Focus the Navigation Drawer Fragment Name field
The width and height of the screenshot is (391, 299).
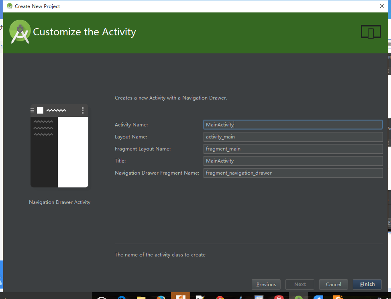point(293,173)
